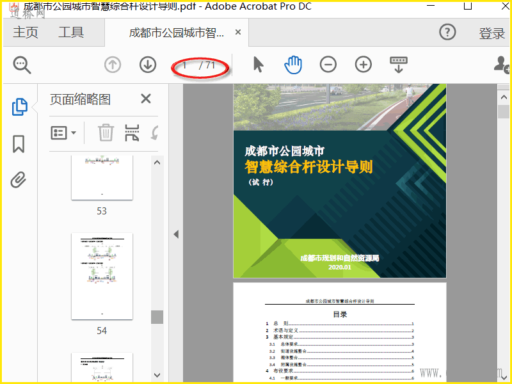Viewport: 512px width, 384px height.
Task: Click the '4 布设要求' contents entry
Action: click(x=340, y=371)
